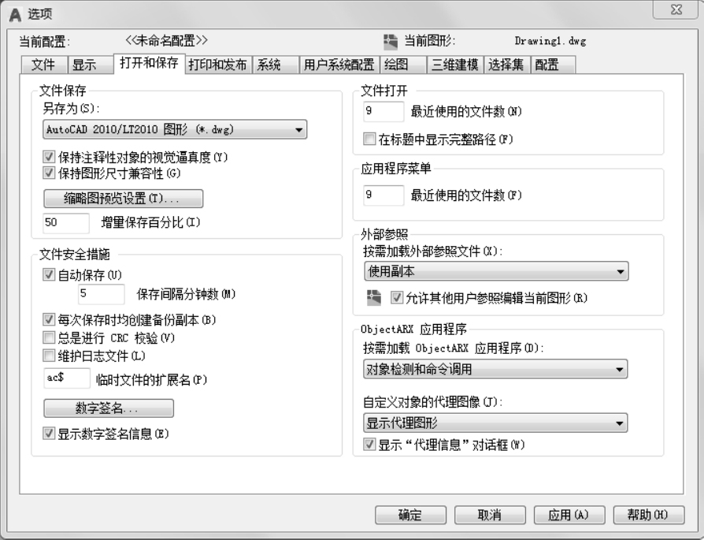Viewport: 704px width, 540px height.
Task: Click the 临时文件的扩展名 input field
Action: 67,378
